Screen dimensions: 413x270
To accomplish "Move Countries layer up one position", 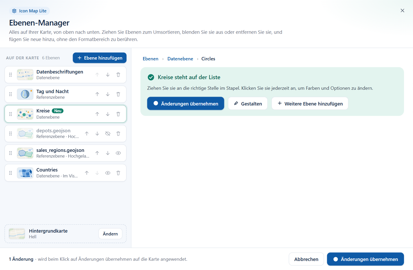I will (x=87, y=173).
